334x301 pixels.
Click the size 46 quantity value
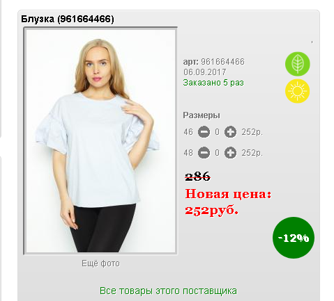(x=217, y=132)
